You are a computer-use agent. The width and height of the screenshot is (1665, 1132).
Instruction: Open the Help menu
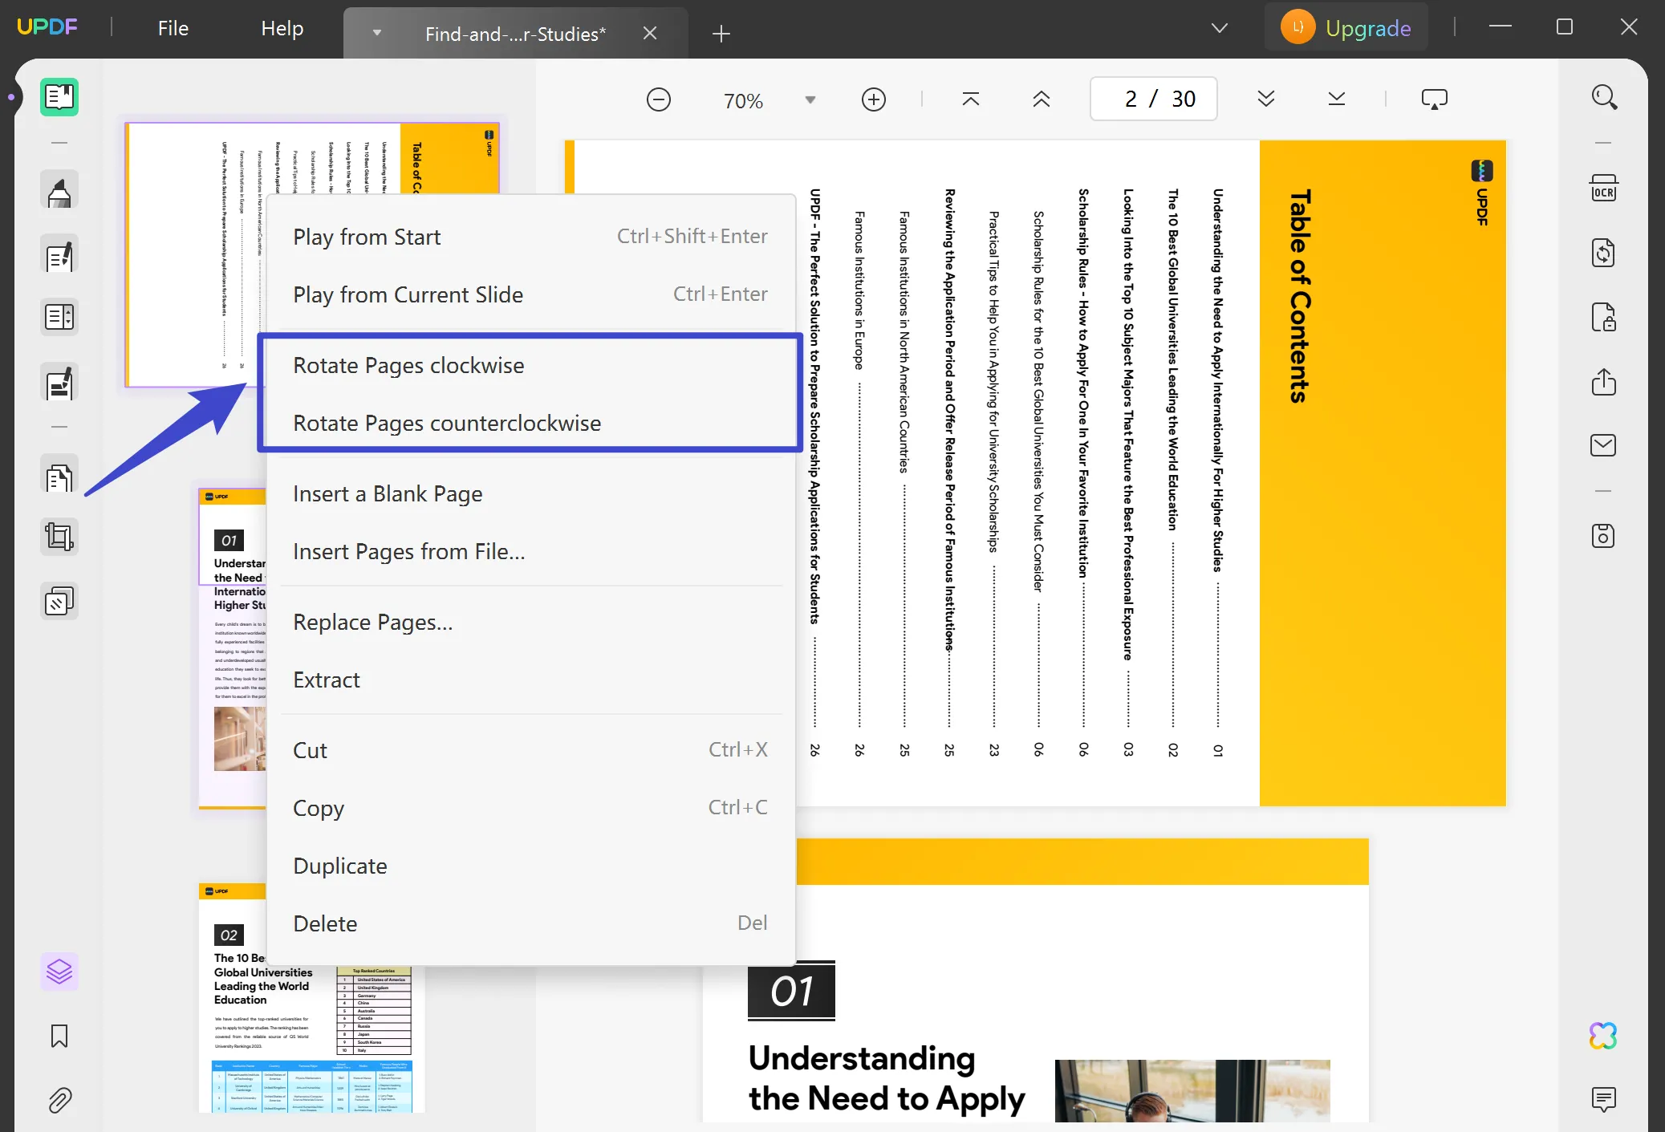click(x=282, y=28)
